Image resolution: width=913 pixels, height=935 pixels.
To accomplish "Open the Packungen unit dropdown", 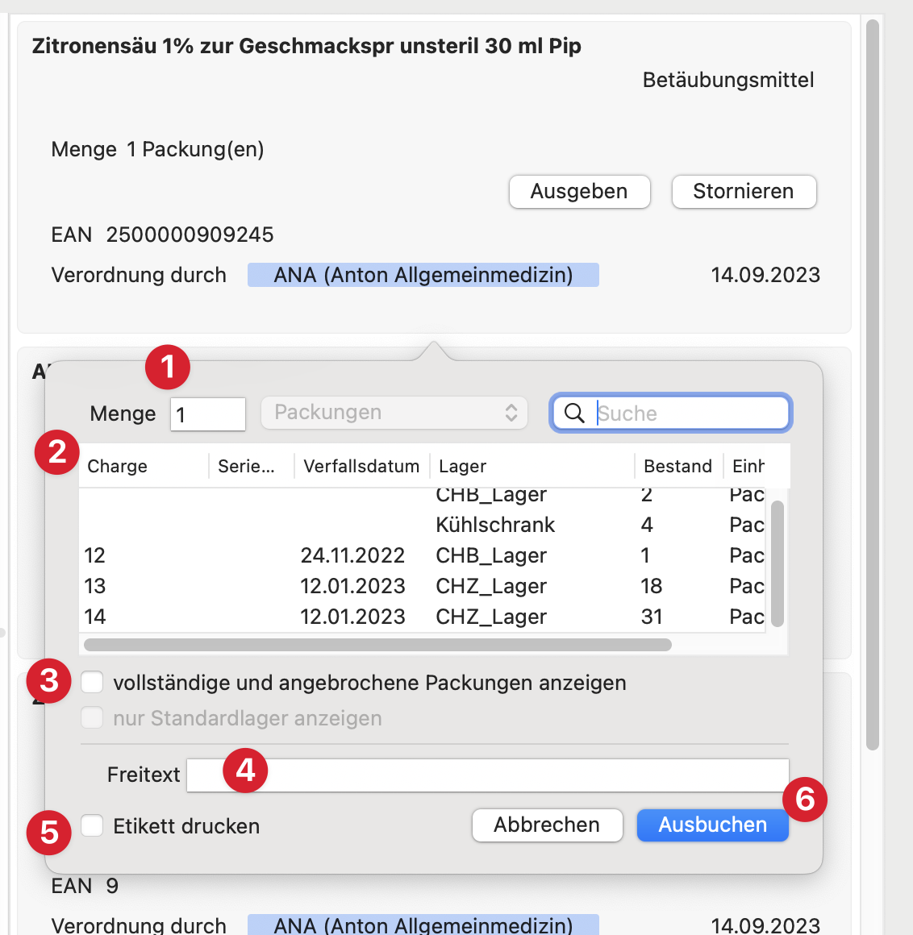I will coord(394,413).
